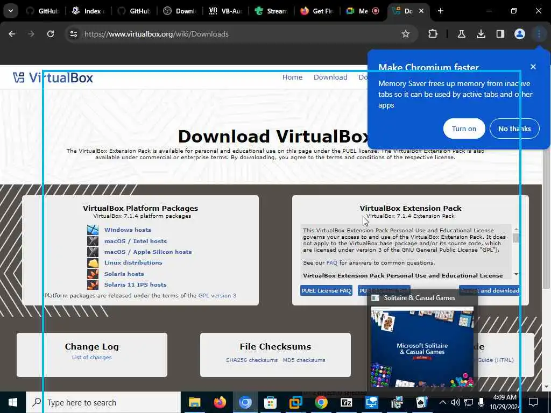551x413 pixels.
Task: Click the Solitaire & Casual Games preview thumbnail
Action: (422, 347)
